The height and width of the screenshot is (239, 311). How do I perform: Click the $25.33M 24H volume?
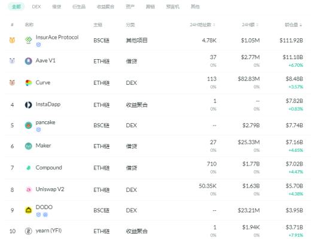coord(249,142)
